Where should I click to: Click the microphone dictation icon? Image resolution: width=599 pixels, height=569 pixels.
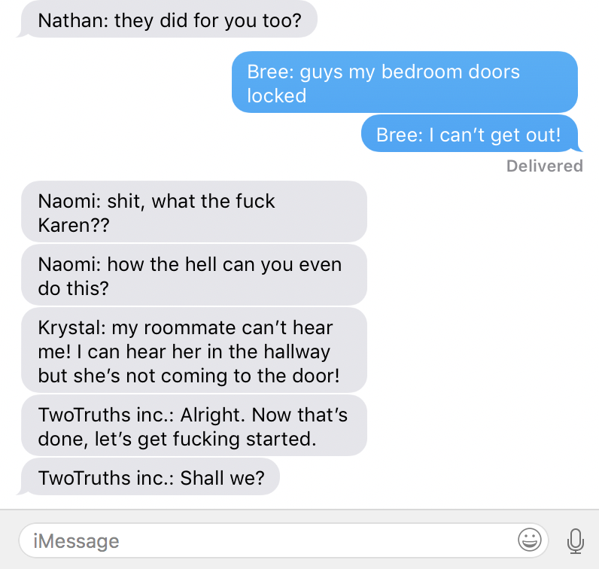tap(576, 540)
